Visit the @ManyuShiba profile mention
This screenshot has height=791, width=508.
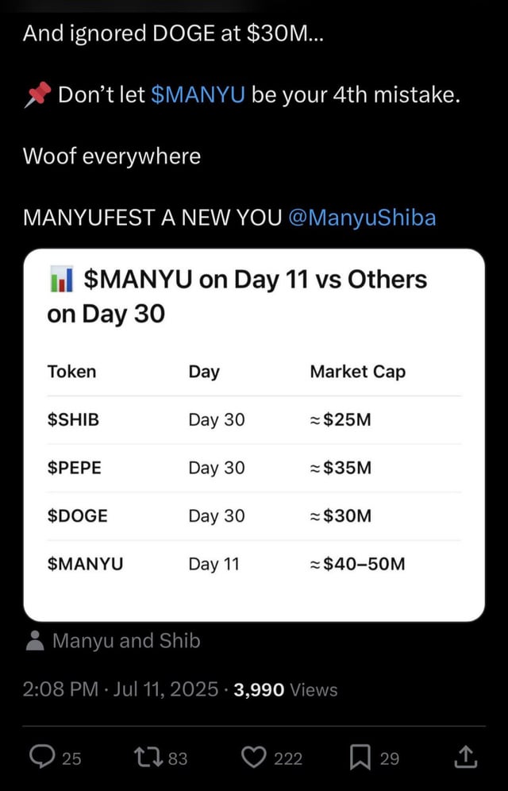tap(362, 217)
